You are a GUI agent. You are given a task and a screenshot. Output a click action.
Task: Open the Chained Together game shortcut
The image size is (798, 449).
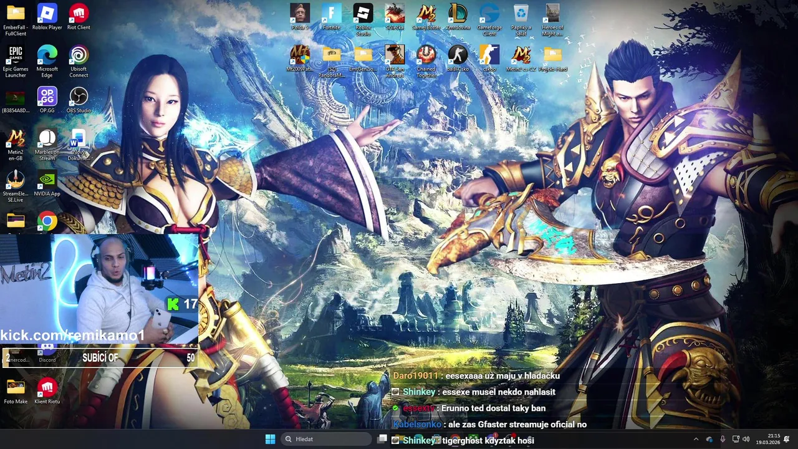click(426, 60)
